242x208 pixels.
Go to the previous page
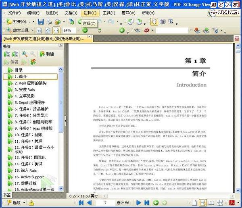click(x=90, y=203)
